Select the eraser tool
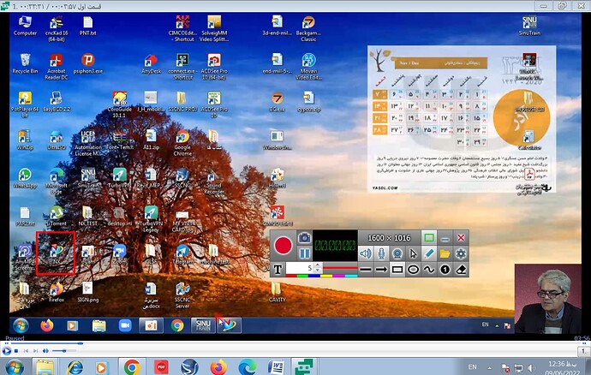591x375 pixels. coord(461,270)
